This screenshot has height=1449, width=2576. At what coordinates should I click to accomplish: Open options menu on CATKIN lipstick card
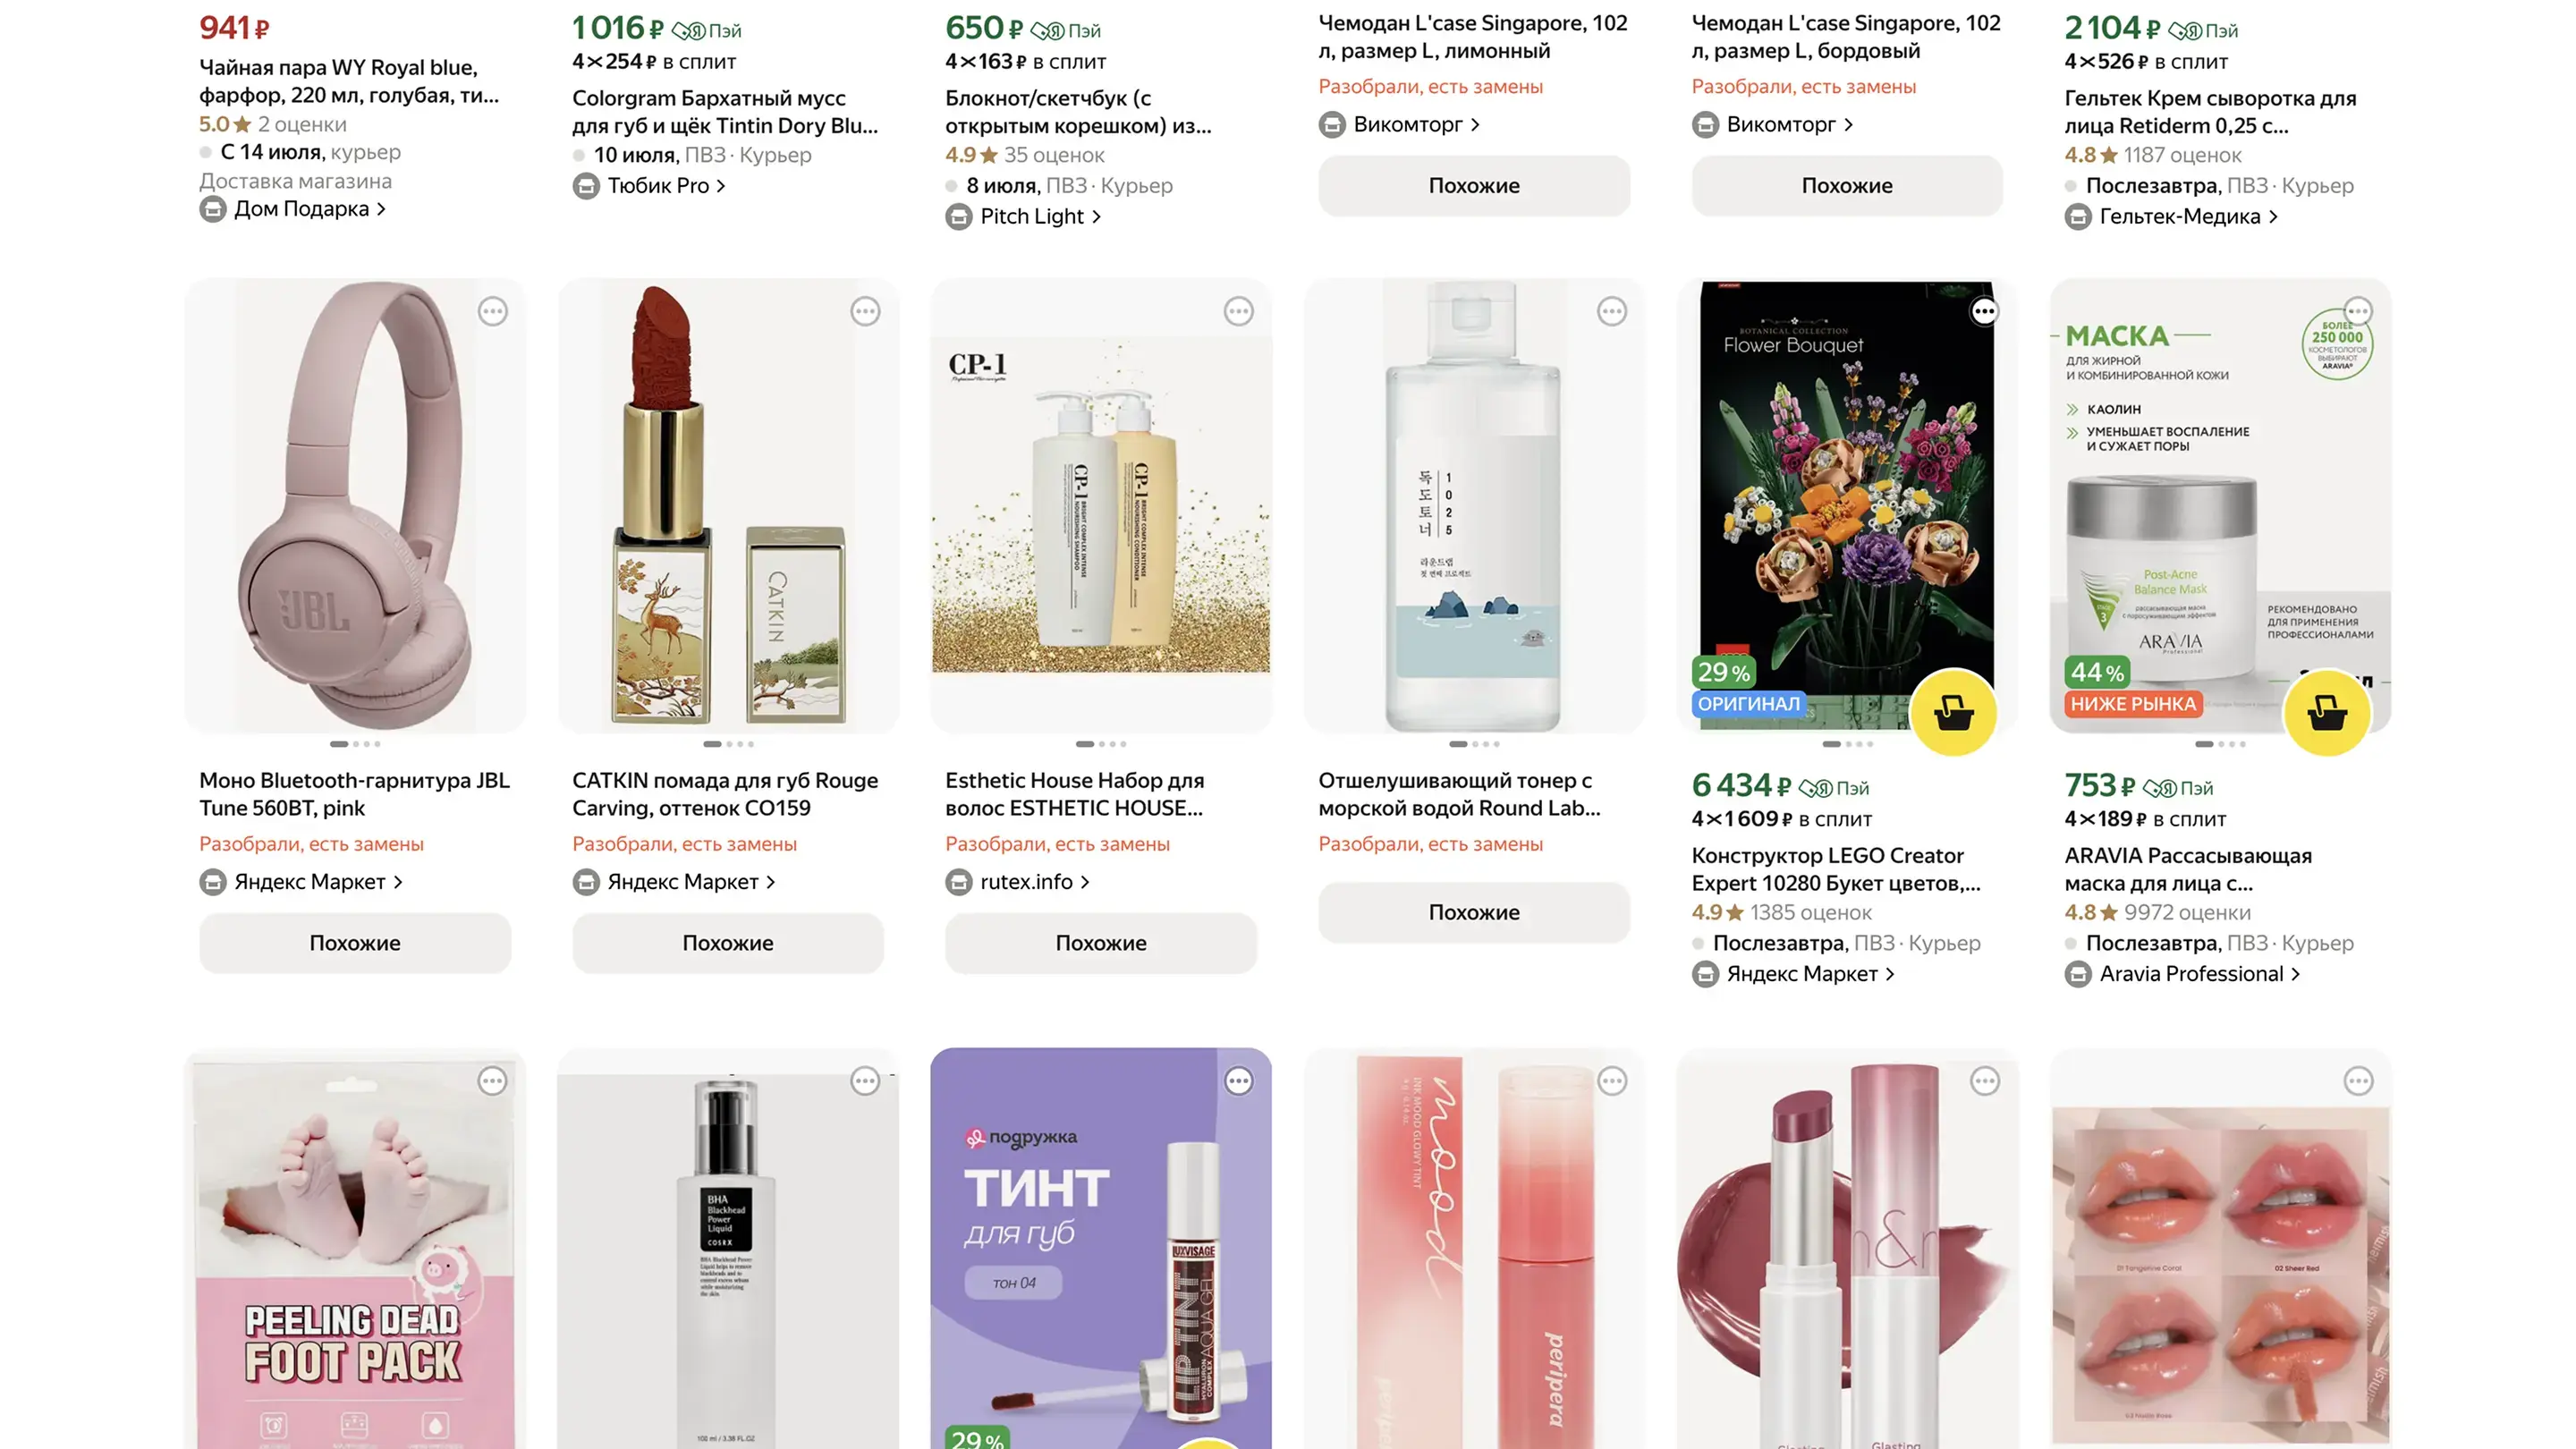point(865,311)
